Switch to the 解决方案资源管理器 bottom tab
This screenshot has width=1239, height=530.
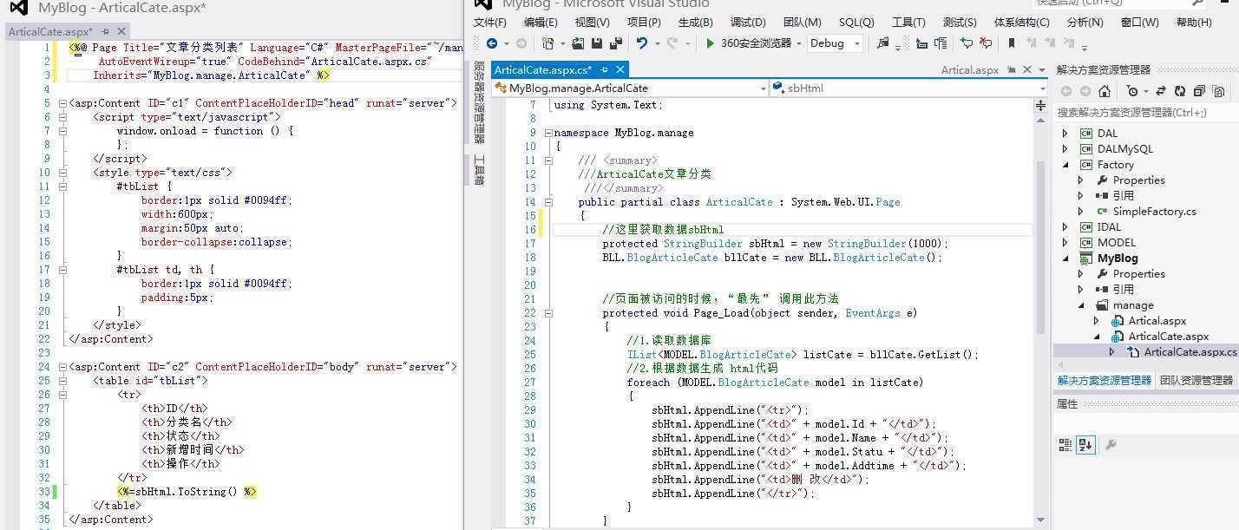point(1105,380)
